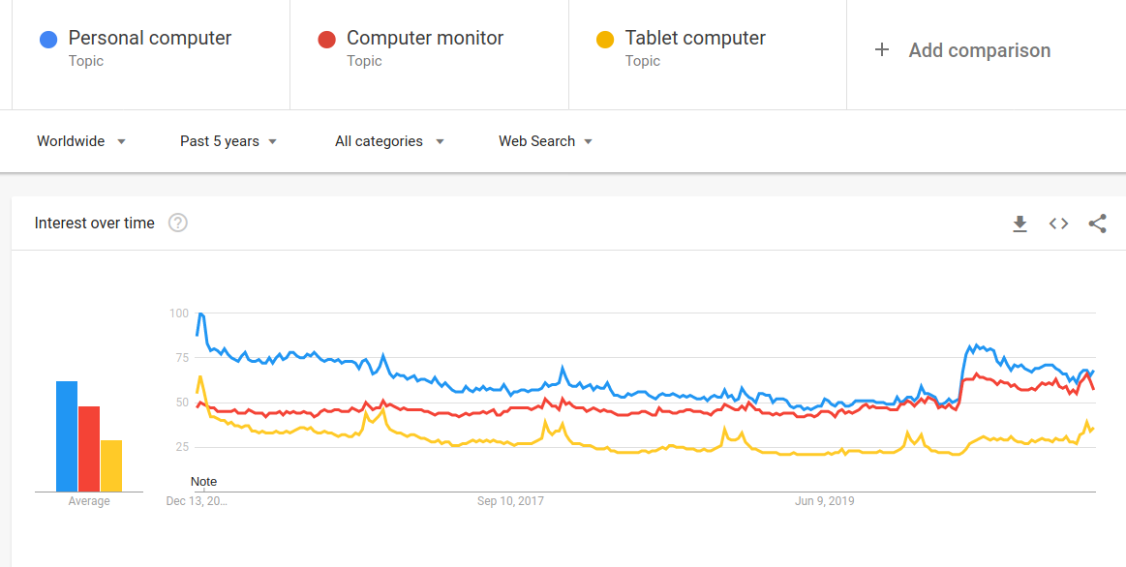This screenshot has width=1126, height=567.
Task: Open the All categories dropdown
Action: tap(389, 141)
